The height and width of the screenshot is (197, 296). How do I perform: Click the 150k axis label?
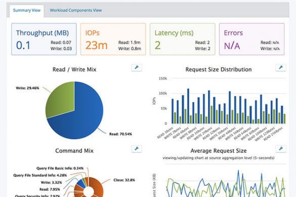[163, 78]
